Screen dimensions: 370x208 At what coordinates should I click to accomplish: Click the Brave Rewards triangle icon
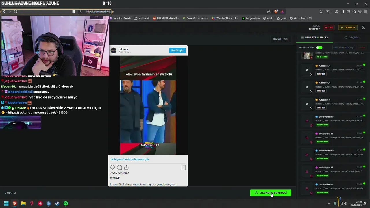282,12
